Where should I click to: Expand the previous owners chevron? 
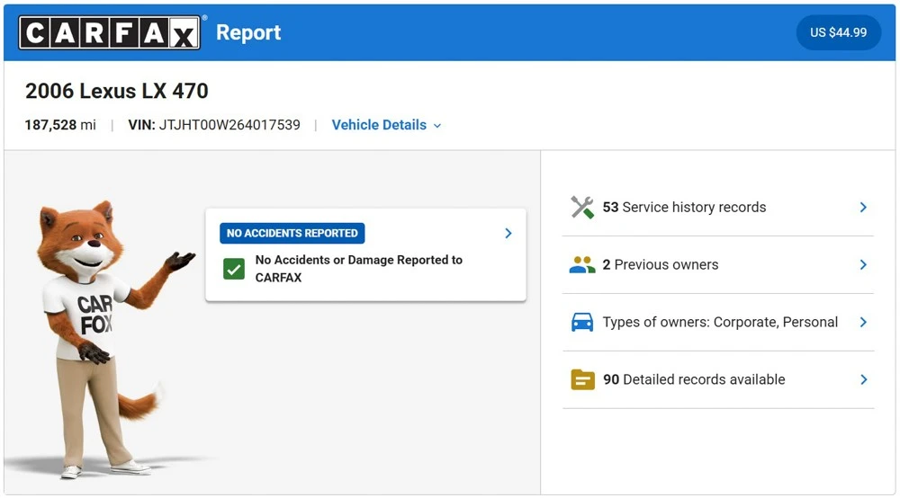(863, 265)
